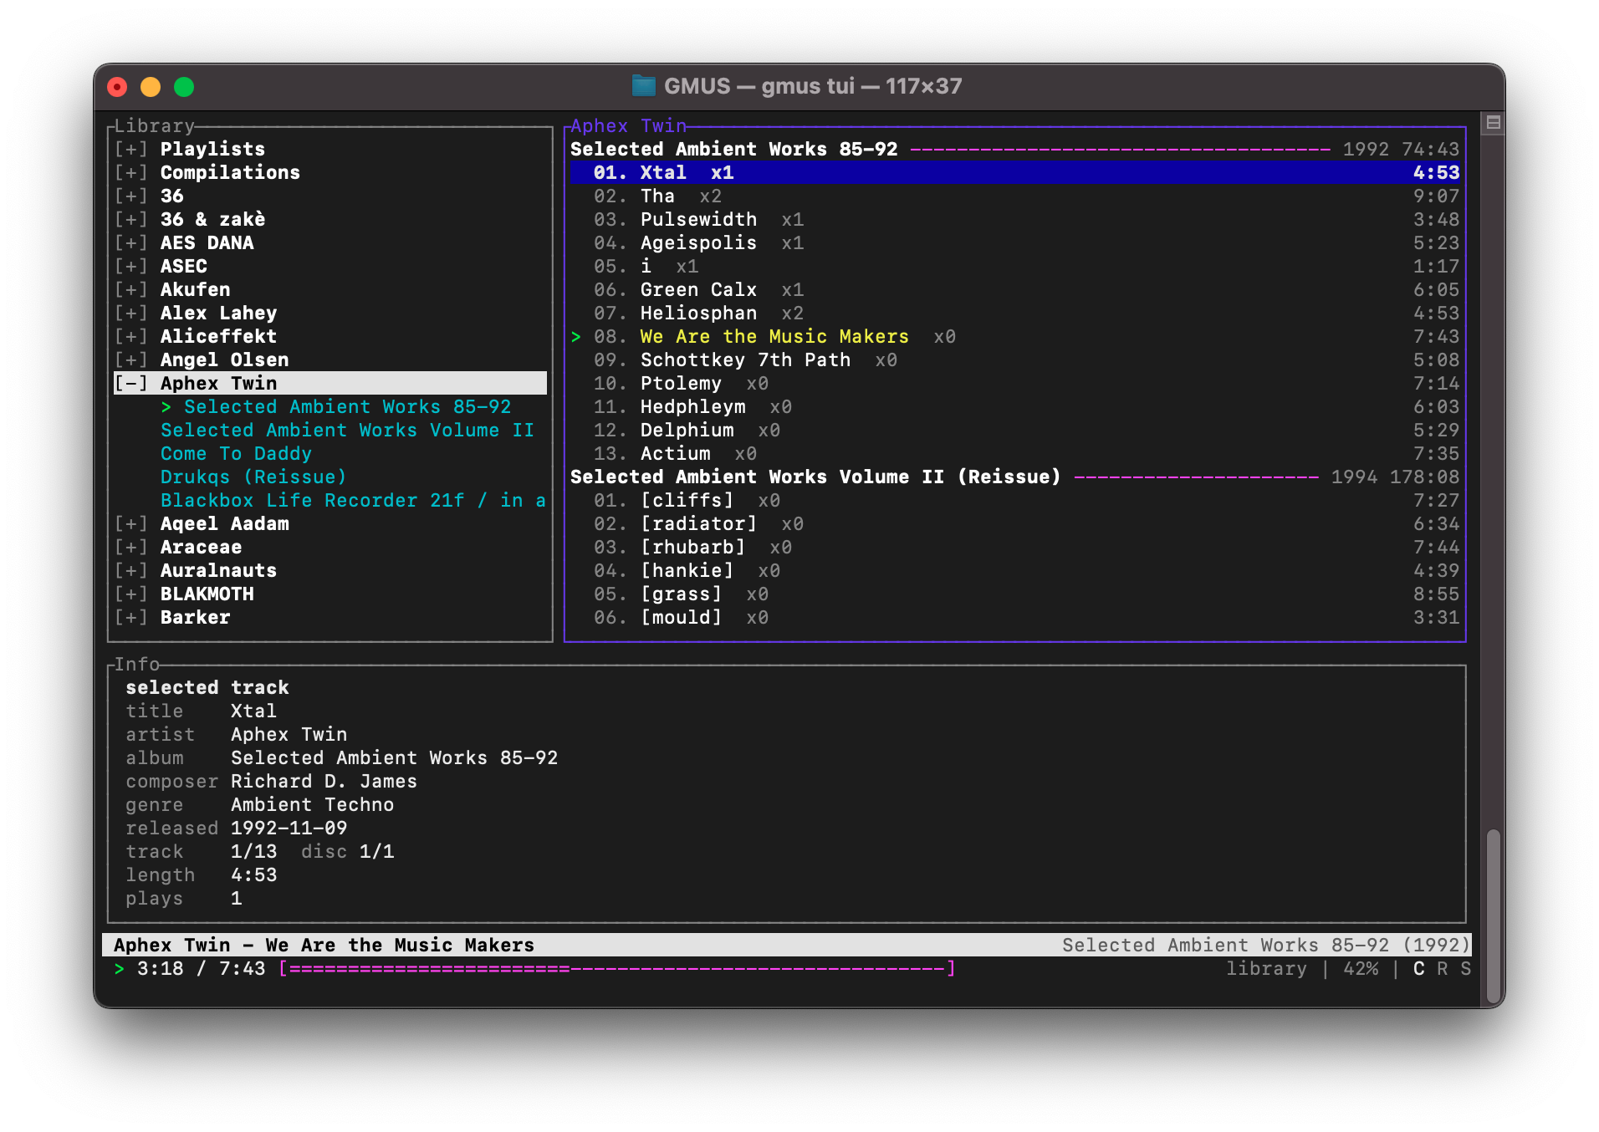Open the Come To Daddy album

tap(236, 454)
